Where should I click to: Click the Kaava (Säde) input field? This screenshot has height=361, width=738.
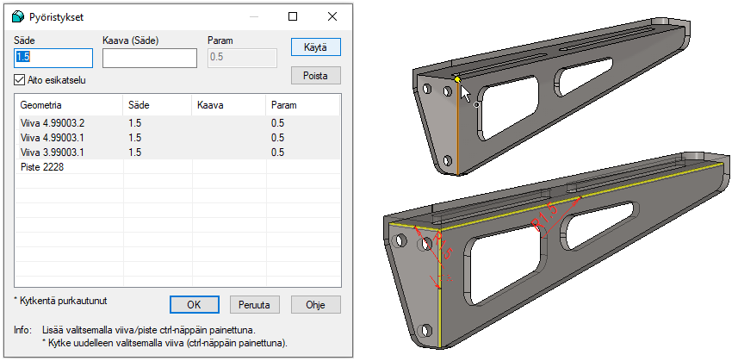(x=150, y=58)
